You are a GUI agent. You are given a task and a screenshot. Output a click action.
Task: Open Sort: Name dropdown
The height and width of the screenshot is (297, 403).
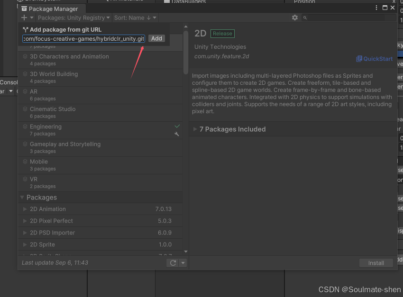tap(135, 18)
